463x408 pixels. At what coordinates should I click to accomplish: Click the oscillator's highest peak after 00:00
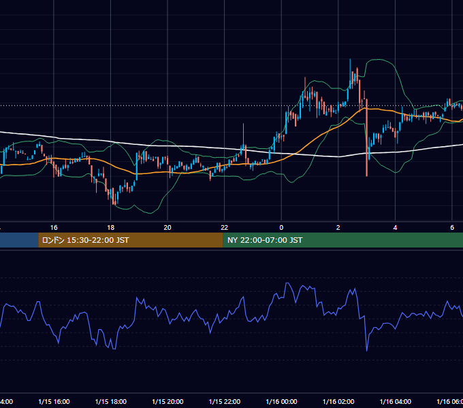tap(287, 284)
